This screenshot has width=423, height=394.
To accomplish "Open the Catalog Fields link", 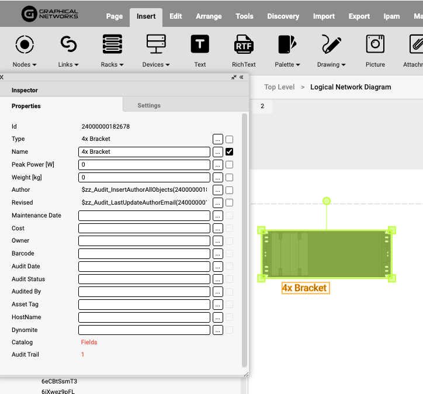I will click(x=89, y=343).
